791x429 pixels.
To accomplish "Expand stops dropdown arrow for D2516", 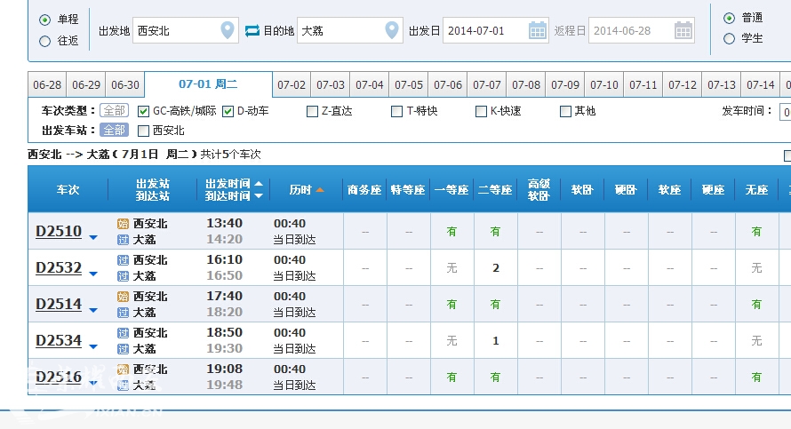I will (93, 383).
